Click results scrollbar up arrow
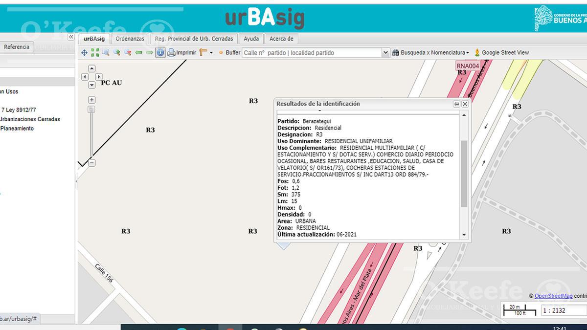587x330 pixels. click(x=464, y=115)
